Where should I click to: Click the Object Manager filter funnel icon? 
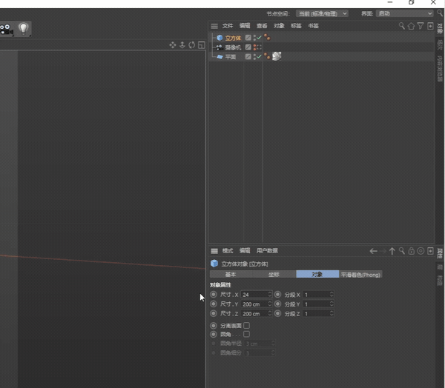[421, 26]
